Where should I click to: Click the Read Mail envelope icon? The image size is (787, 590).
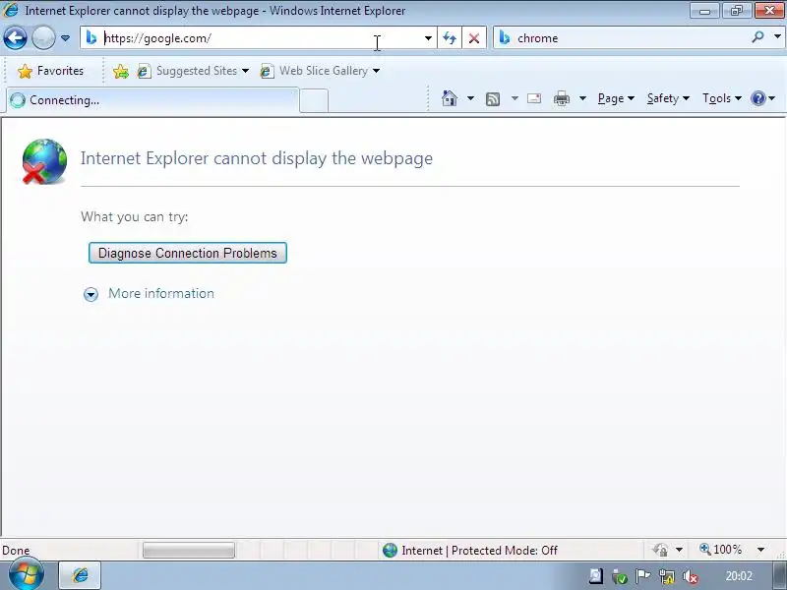tap(534, 98)
